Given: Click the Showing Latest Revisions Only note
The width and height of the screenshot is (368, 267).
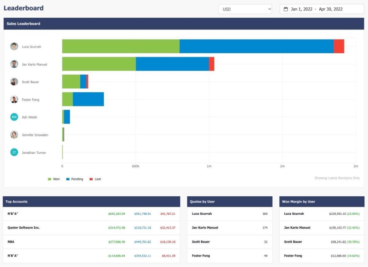Looking at the screenshot, I should click(x=337, y=178).
